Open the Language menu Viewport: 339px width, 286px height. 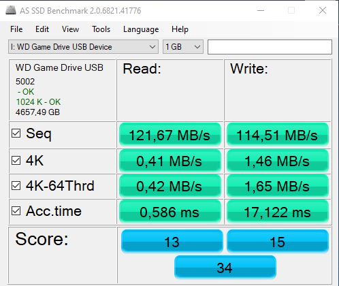[141, 29]
